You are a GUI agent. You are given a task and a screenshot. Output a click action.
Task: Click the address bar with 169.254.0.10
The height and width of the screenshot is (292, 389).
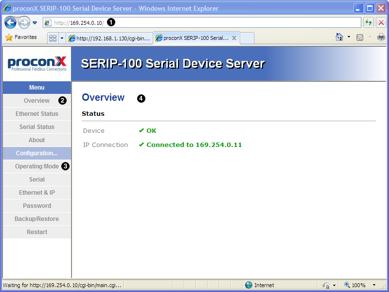click(x=202, y=23)
